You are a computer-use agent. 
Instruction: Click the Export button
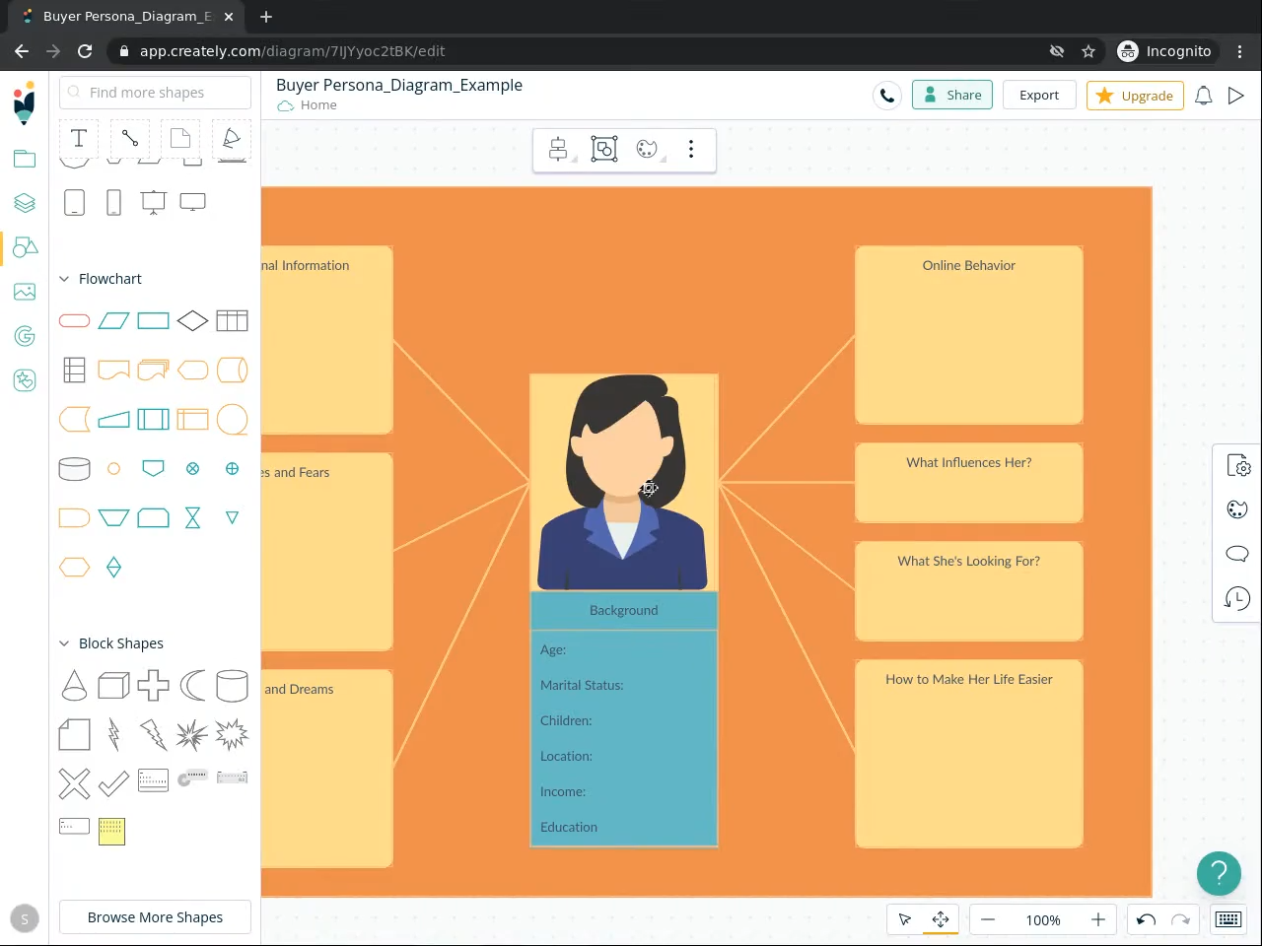[x=1038, y=96]
